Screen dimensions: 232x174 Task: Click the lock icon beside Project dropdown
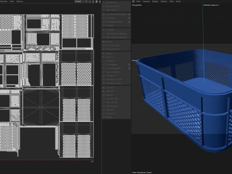93,1
